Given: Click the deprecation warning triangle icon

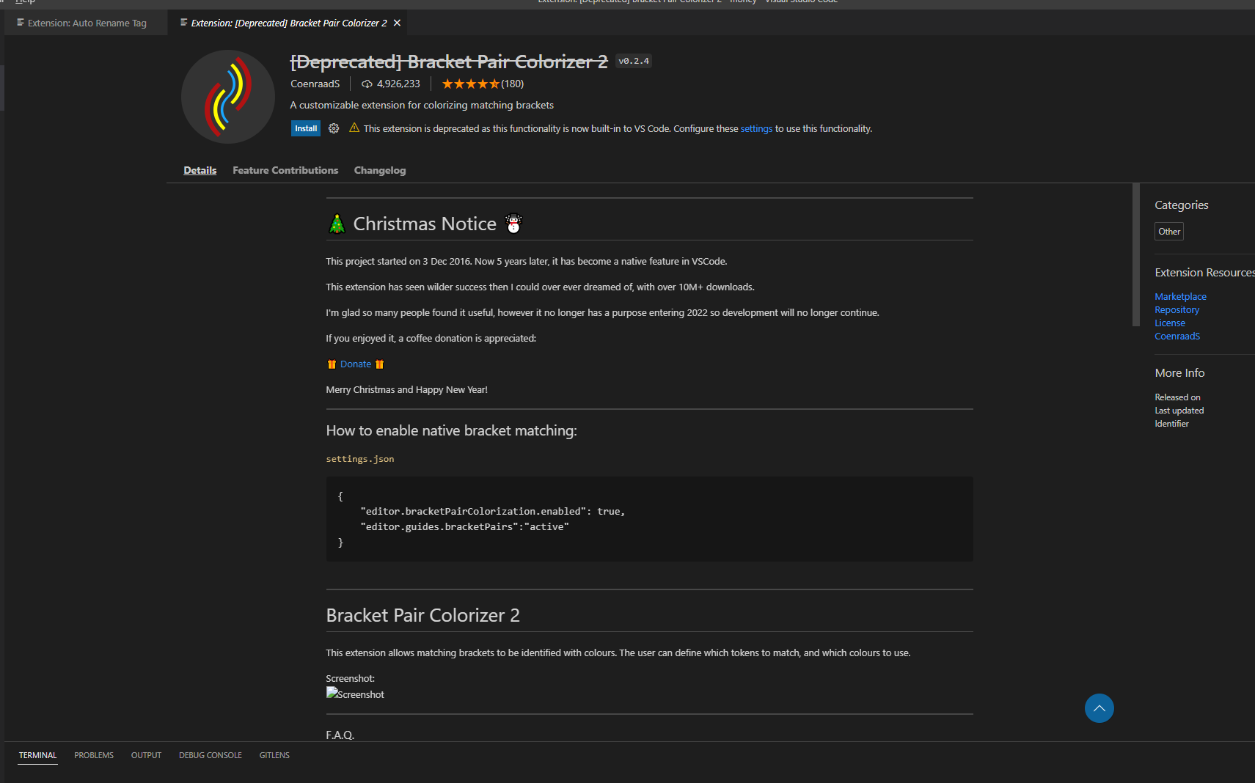Looking at the screenshot, I should [x=354, y=128].
